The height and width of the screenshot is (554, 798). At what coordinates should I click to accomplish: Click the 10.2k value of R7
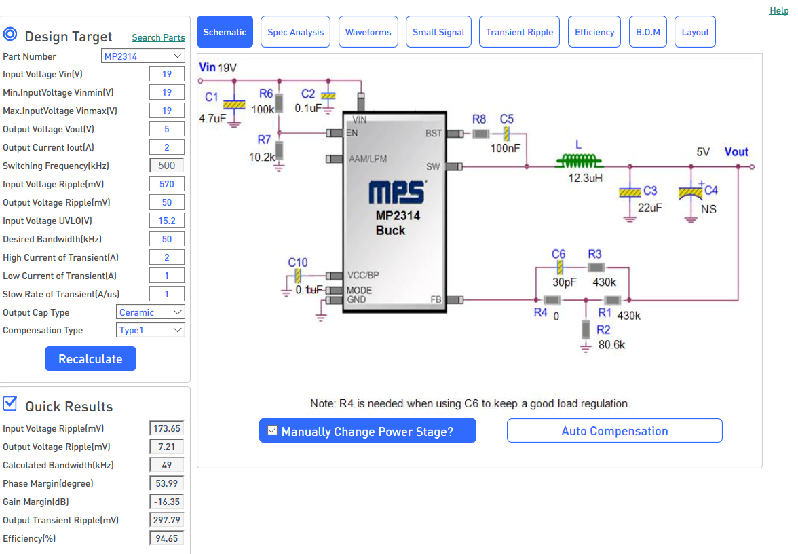[x=262, y=158]
